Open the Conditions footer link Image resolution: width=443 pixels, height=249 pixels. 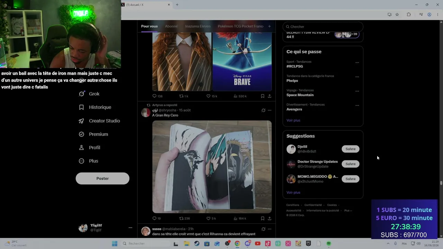(293, 205)
